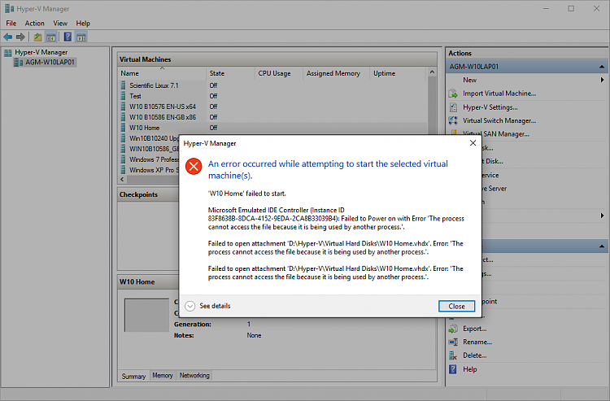
Task: Click the W10 Home VM icon
Action: click(124, 128)
